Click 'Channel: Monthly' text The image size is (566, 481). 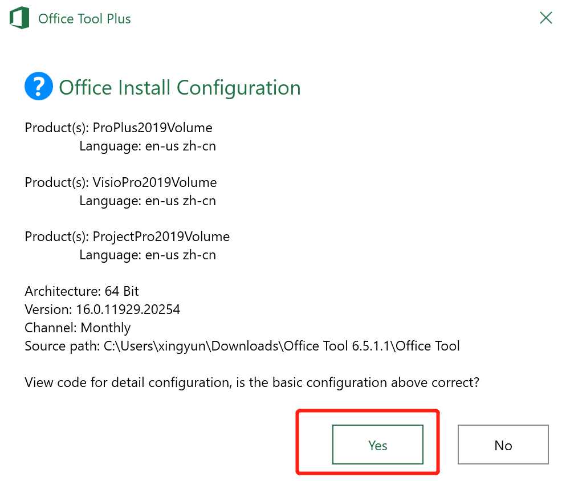pyautogui.click(x=78, y=328)
